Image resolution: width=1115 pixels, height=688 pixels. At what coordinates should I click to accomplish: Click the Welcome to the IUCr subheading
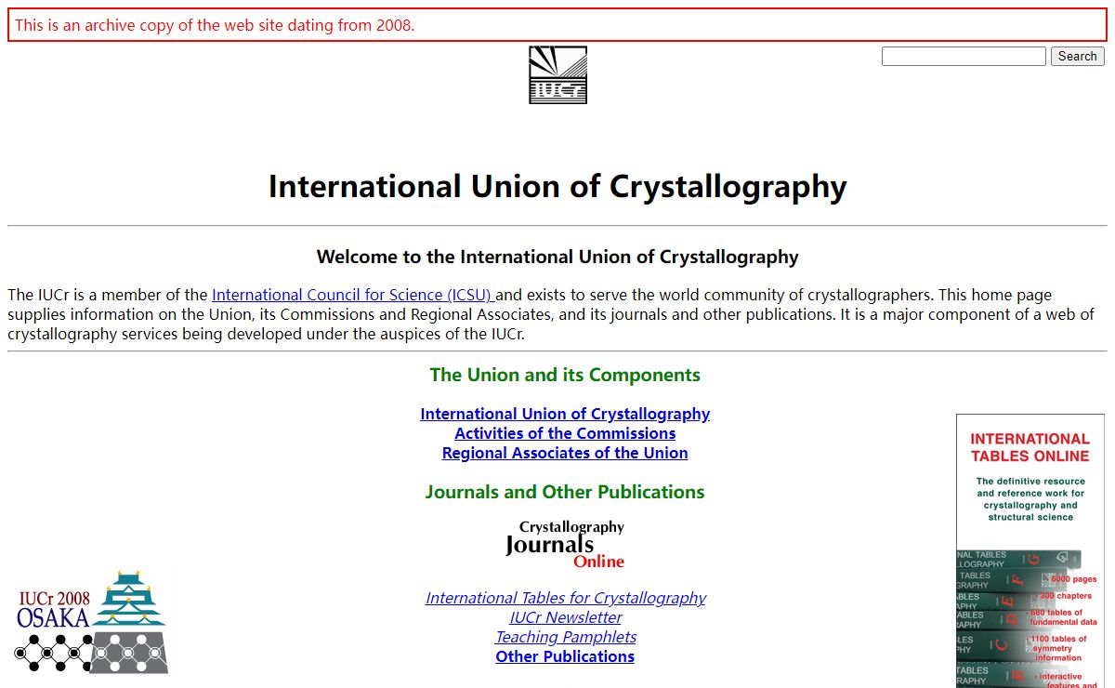tap(557, 257)
